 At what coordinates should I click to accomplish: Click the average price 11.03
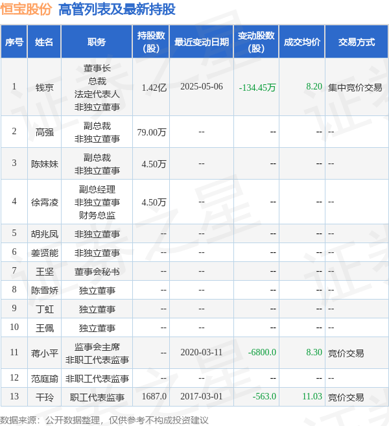pyautogui.click(x=312, y=396)
